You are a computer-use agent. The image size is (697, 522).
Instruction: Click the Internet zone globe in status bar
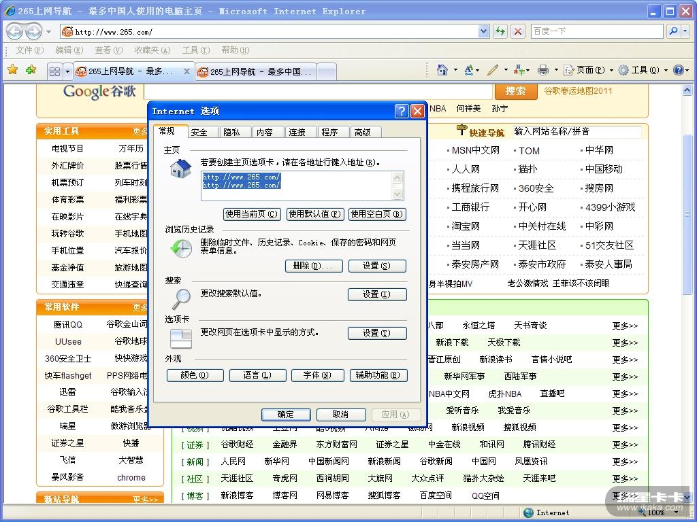pyautogui.click(x=528, y=512)
